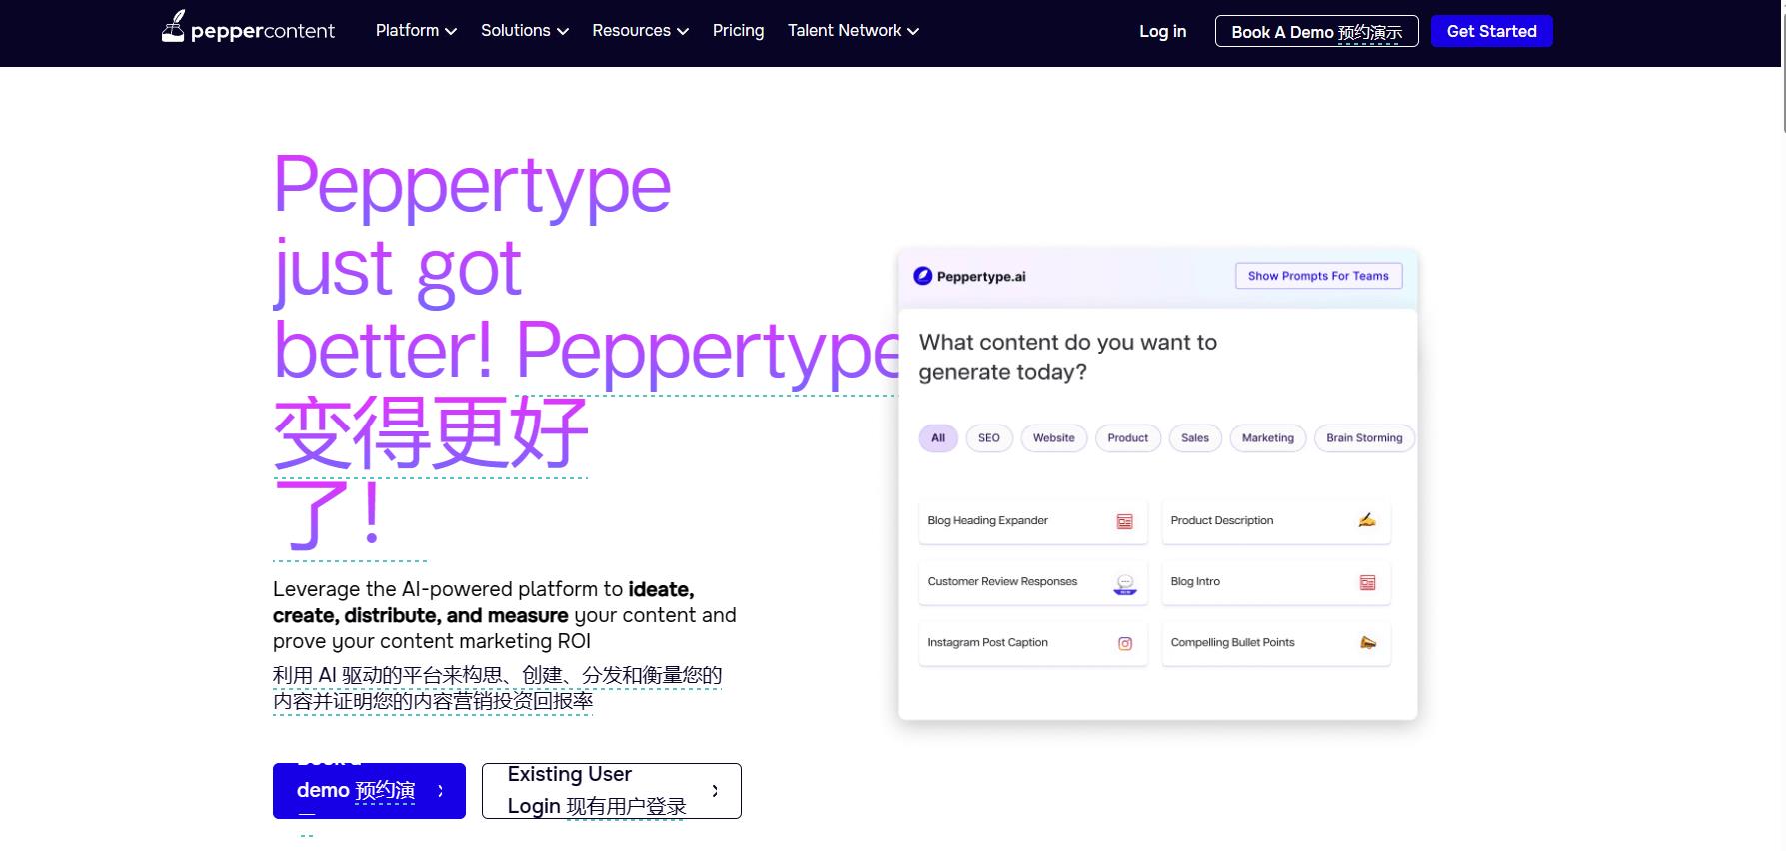Open the Blog Heading Expander card
Screen dimensions: 1786x851
tap(1033, 521)
